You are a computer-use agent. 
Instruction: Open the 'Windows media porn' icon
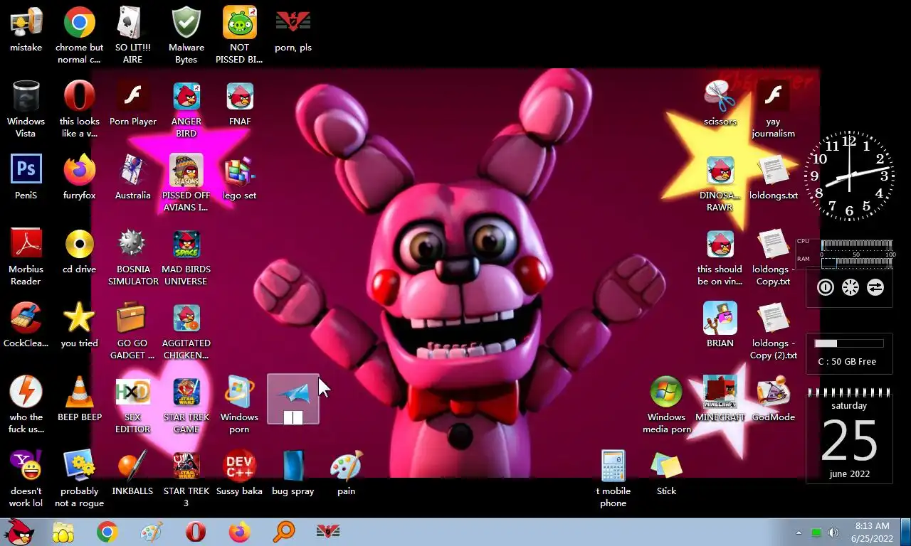click(x=667, y=406)
